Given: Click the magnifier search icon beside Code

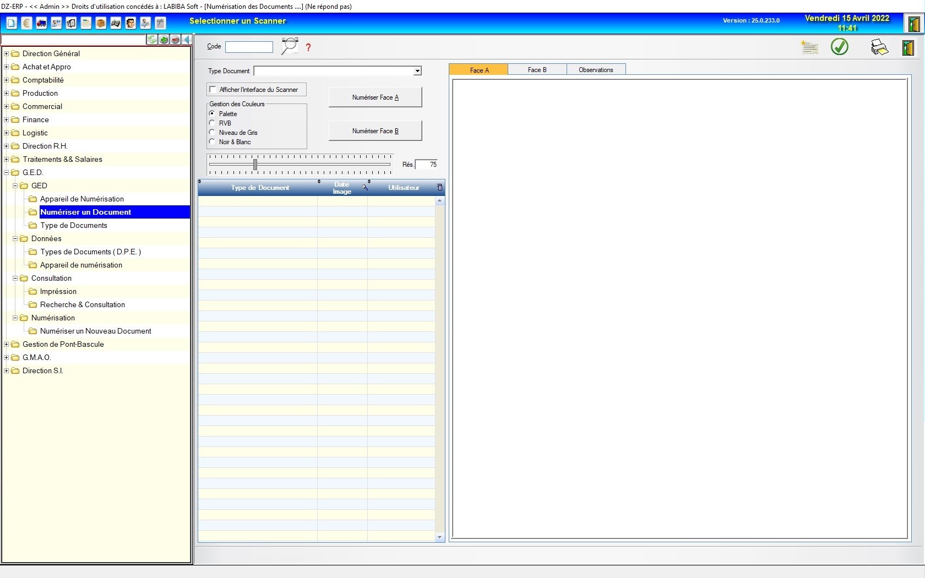Looking at the screenshot, I should point(290,46).
